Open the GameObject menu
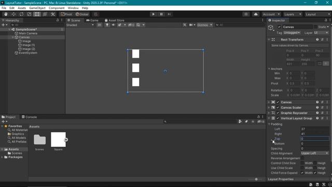This screenshot has width=332, height=187. [37, 8]
